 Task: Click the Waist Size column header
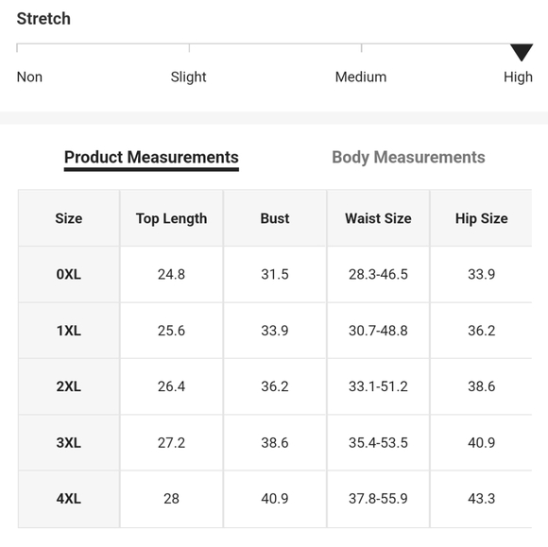(378, 218)
